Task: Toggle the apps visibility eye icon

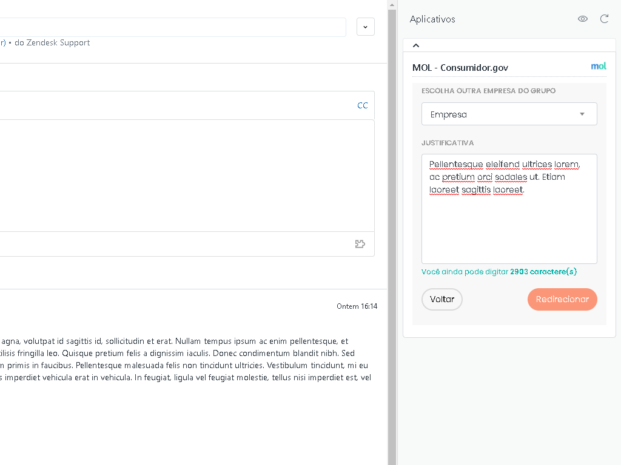Action: click(x=583, y=19)
